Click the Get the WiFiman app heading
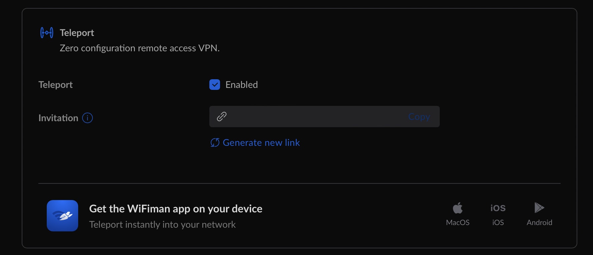 (176, 209)
